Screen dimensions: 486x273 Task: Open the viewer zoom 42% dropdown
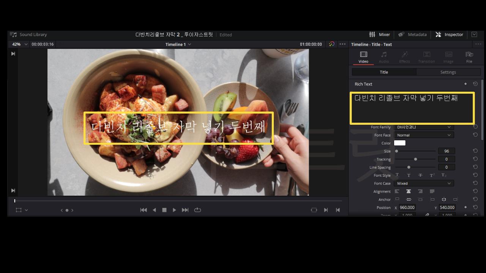[x=20, y=44]
